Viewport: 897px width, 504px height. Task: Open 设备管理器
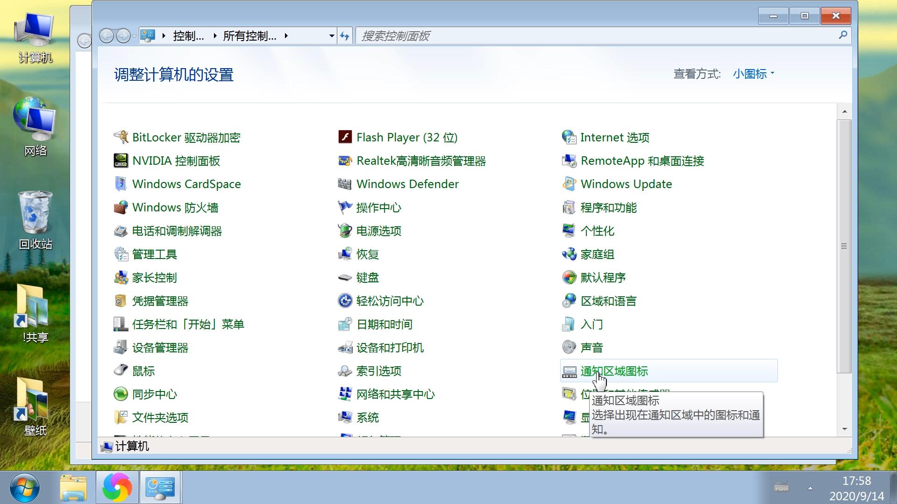pos(160,347)
